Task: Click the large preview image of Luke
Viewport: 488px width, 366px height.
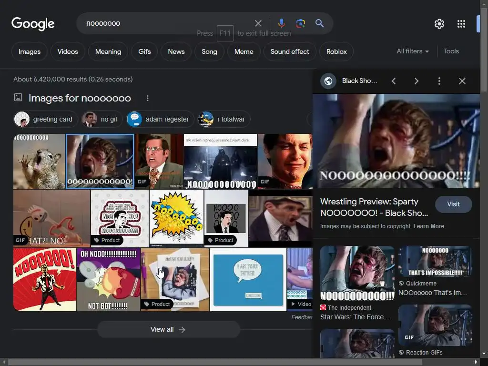Action: (x=396, y=141)
